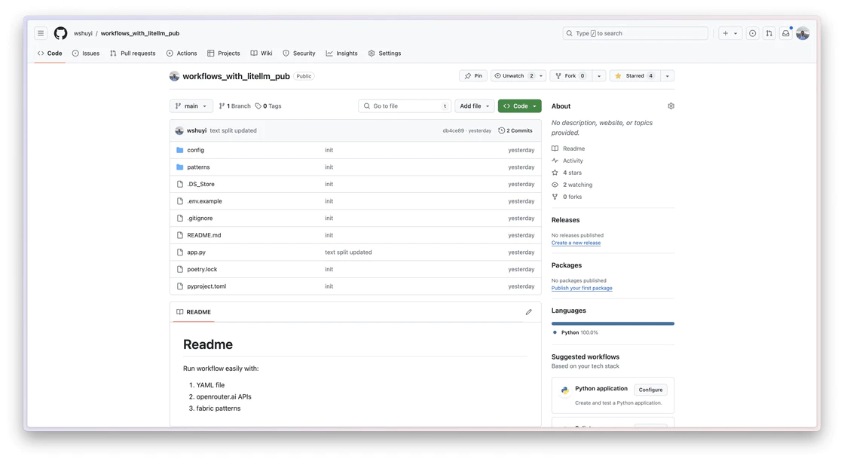
Task: Open the Pull requests tab
Action: (x=133, y=54)
